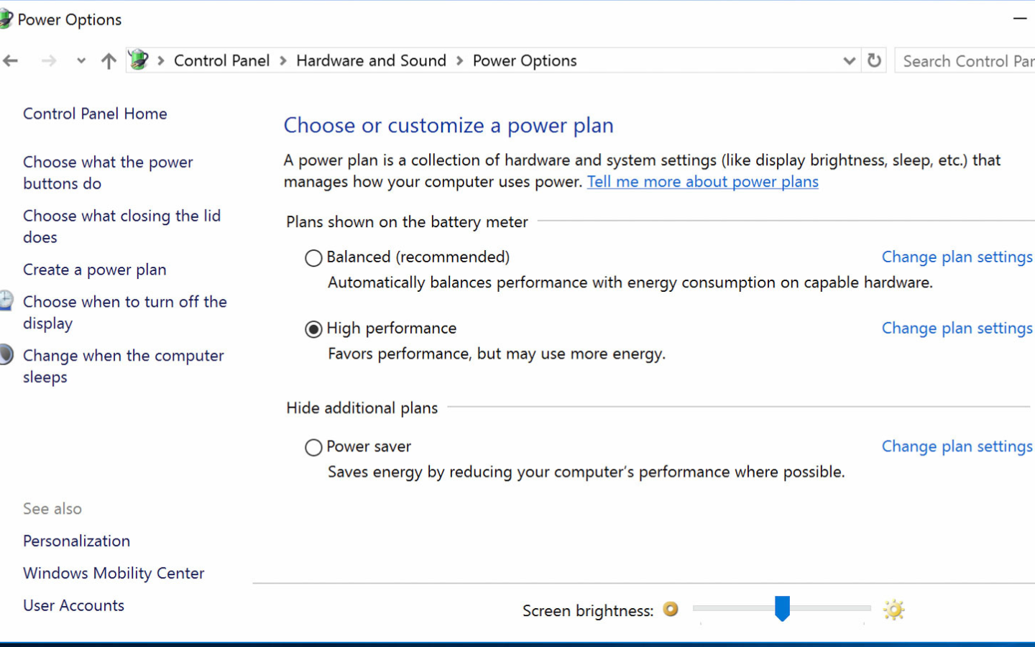Focus the Search Control Panel box
The height and width of the screenshot is (647, 1035).
coord(967,61)
